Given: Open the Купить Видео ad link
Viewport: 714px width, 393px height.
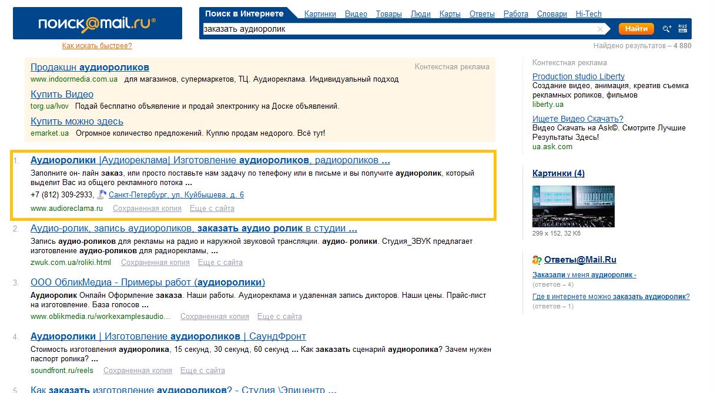Looking at the screenshot, I should coord(62,94).
